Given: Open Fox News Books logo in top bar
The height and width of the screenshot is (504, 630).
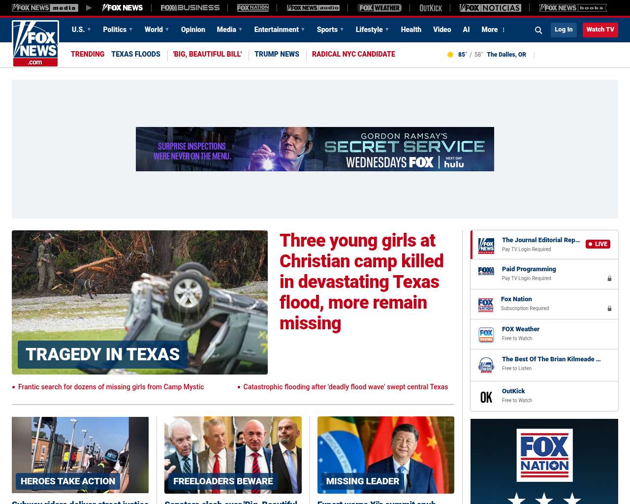Looking at the screenshot, I should click(573, 8).
